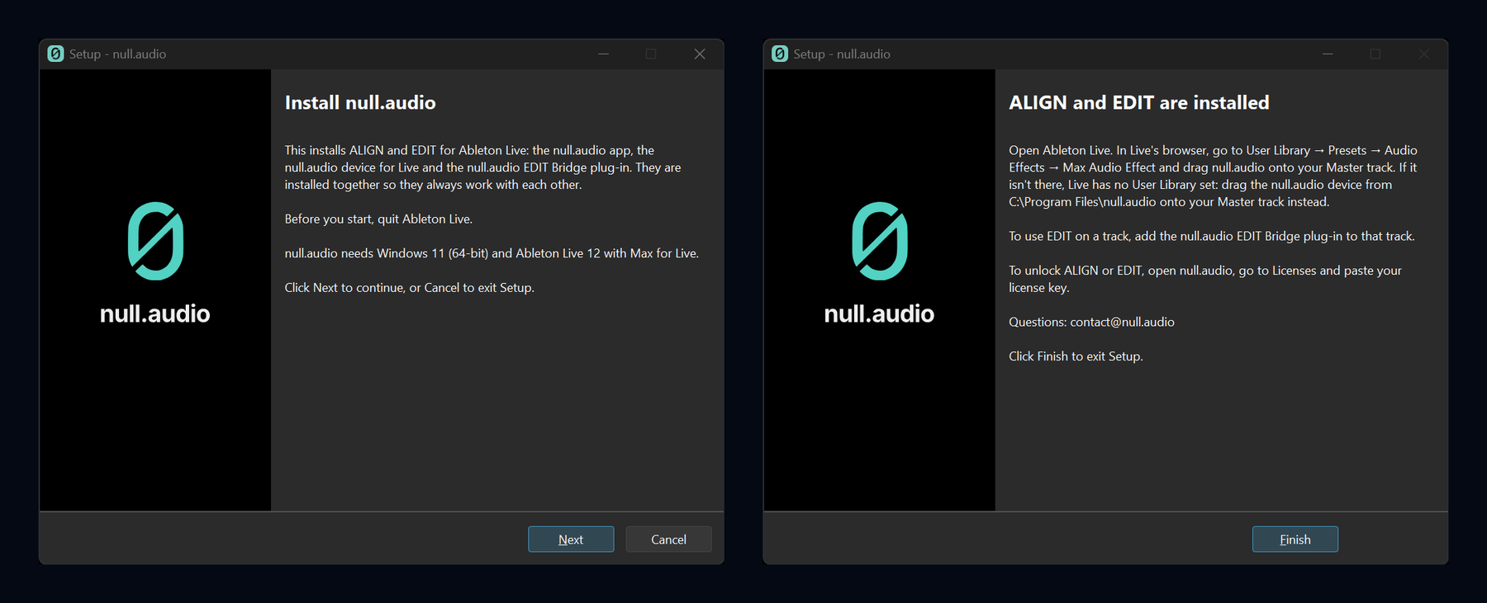
Task: Click the "Before you start, quit Ableton Live." line
Action: pos(378,219)
